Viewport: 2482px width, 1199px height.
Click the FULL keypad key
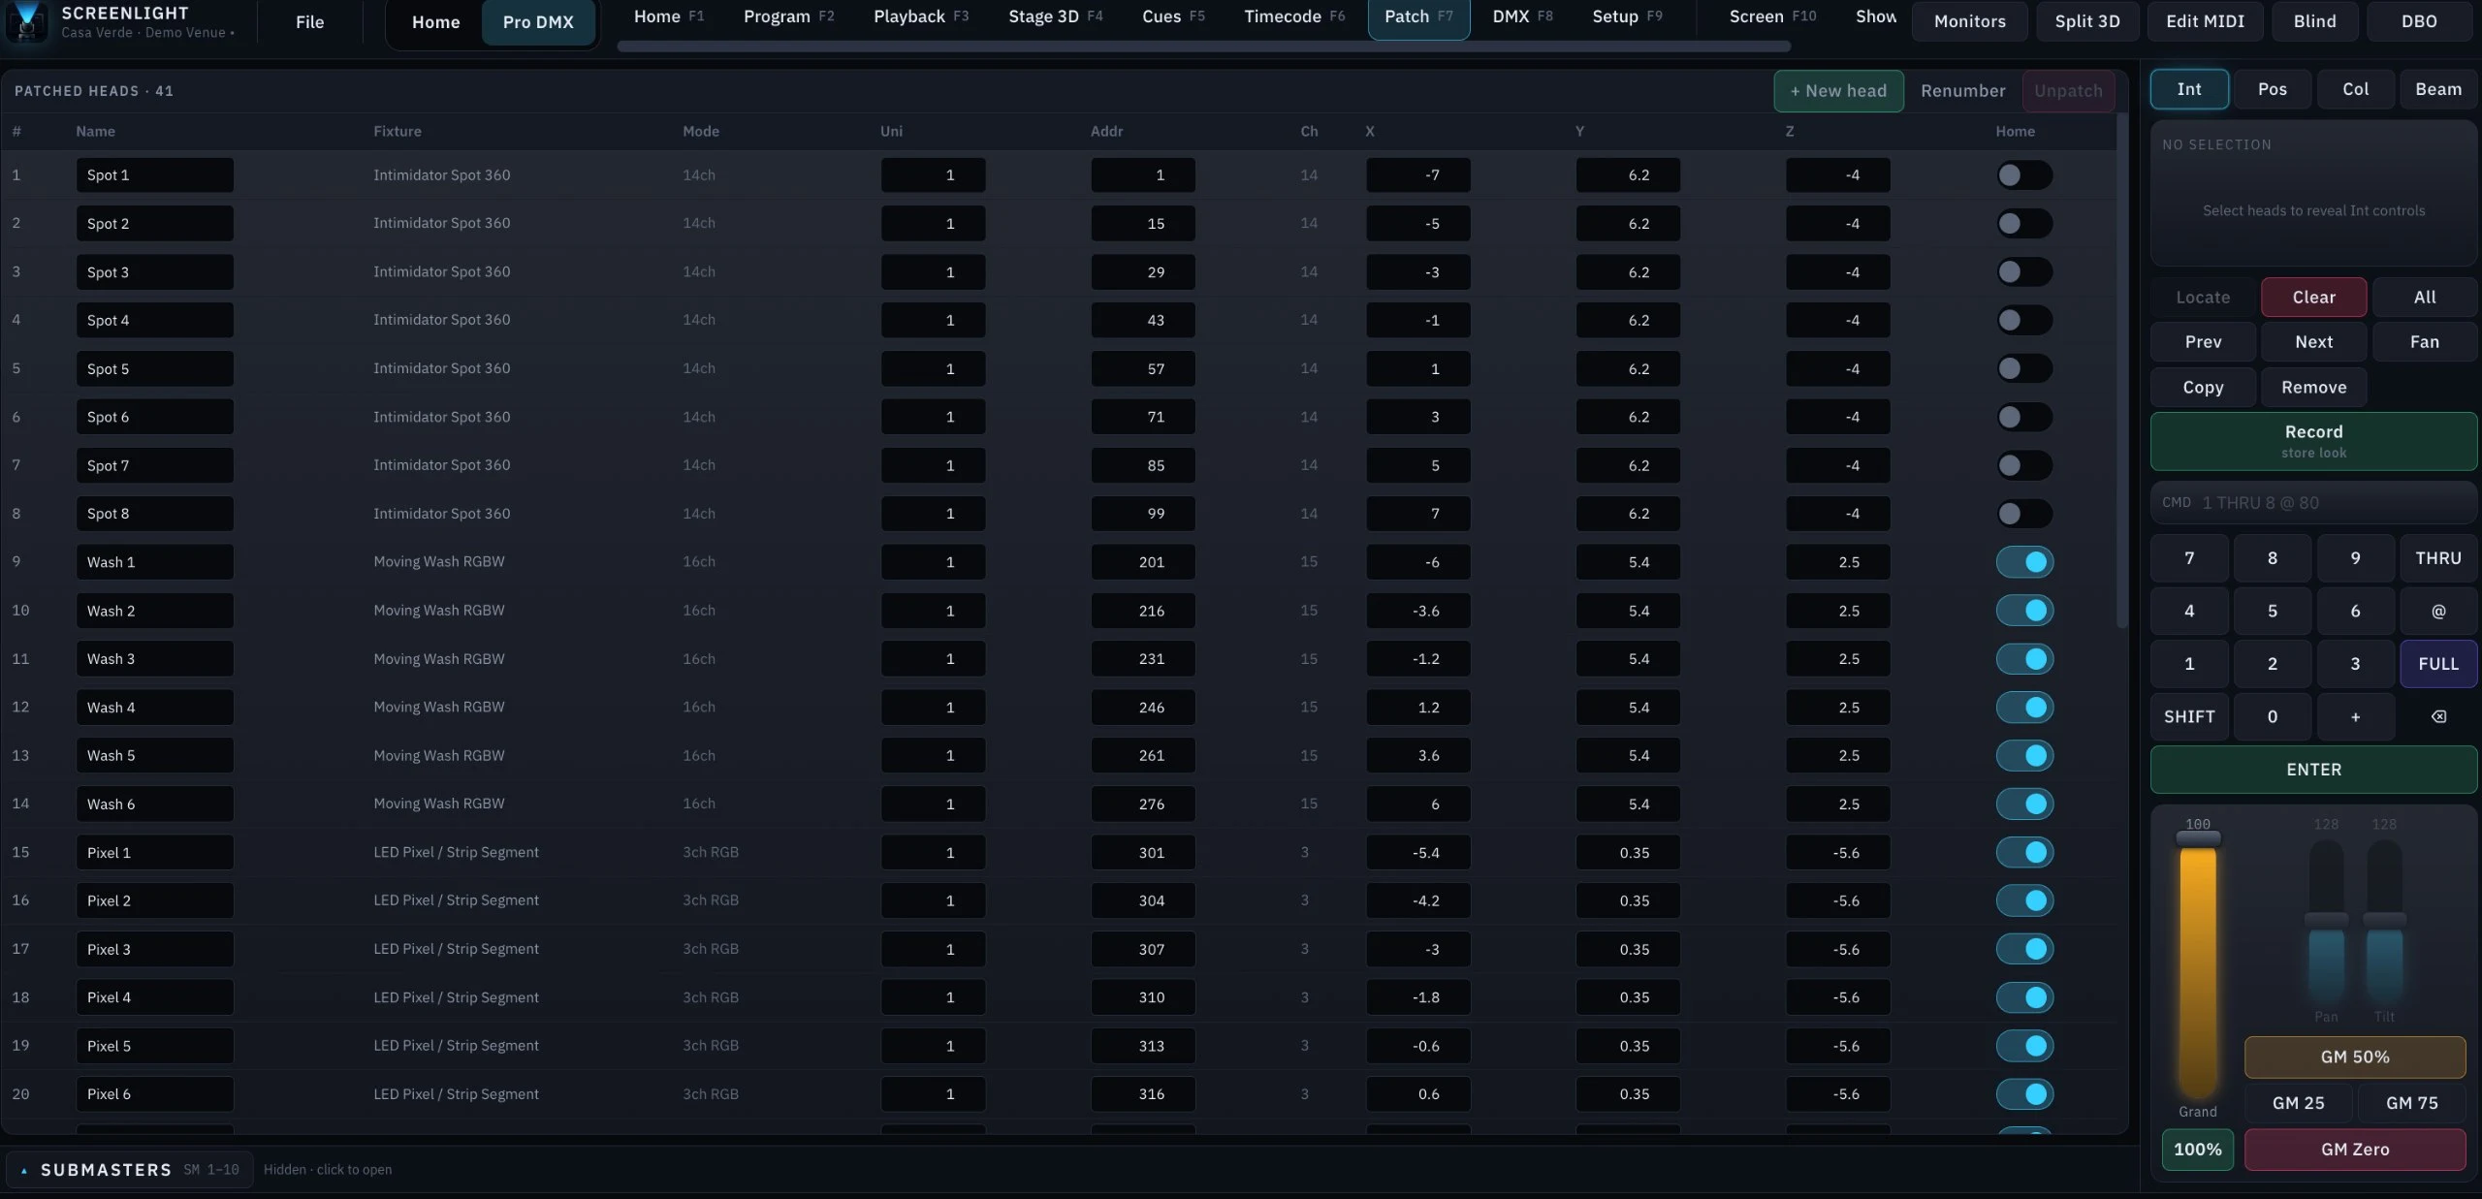coord(2438,664)
